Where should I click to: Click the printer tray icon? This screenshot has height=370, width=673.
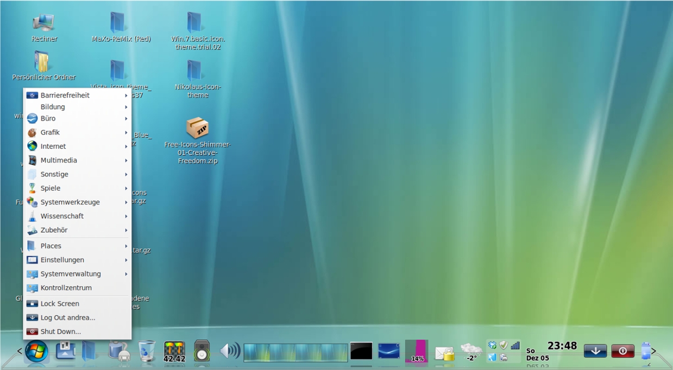504,357
